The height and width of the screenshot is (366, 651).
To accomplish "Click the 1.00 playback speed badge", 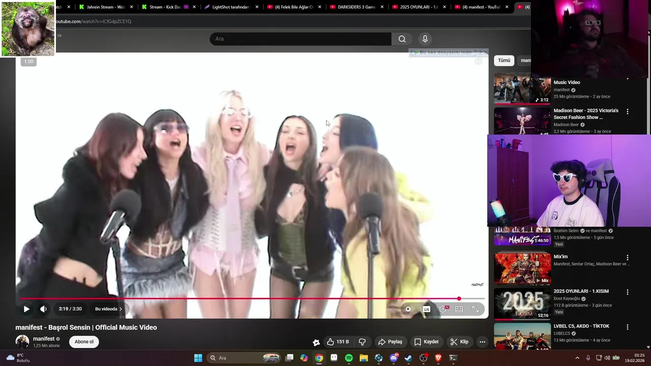I will [x=28, y=62].
